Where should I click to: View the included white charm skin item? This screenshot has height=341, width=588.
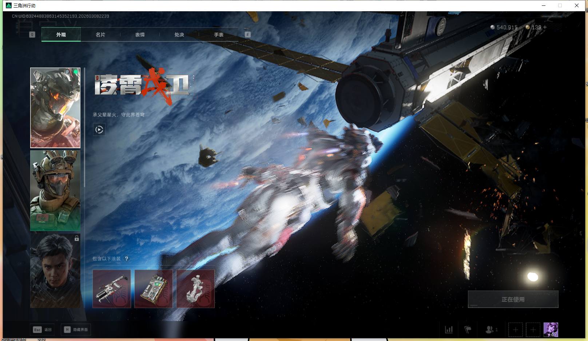pyautogui.click(x=195, y=289)
